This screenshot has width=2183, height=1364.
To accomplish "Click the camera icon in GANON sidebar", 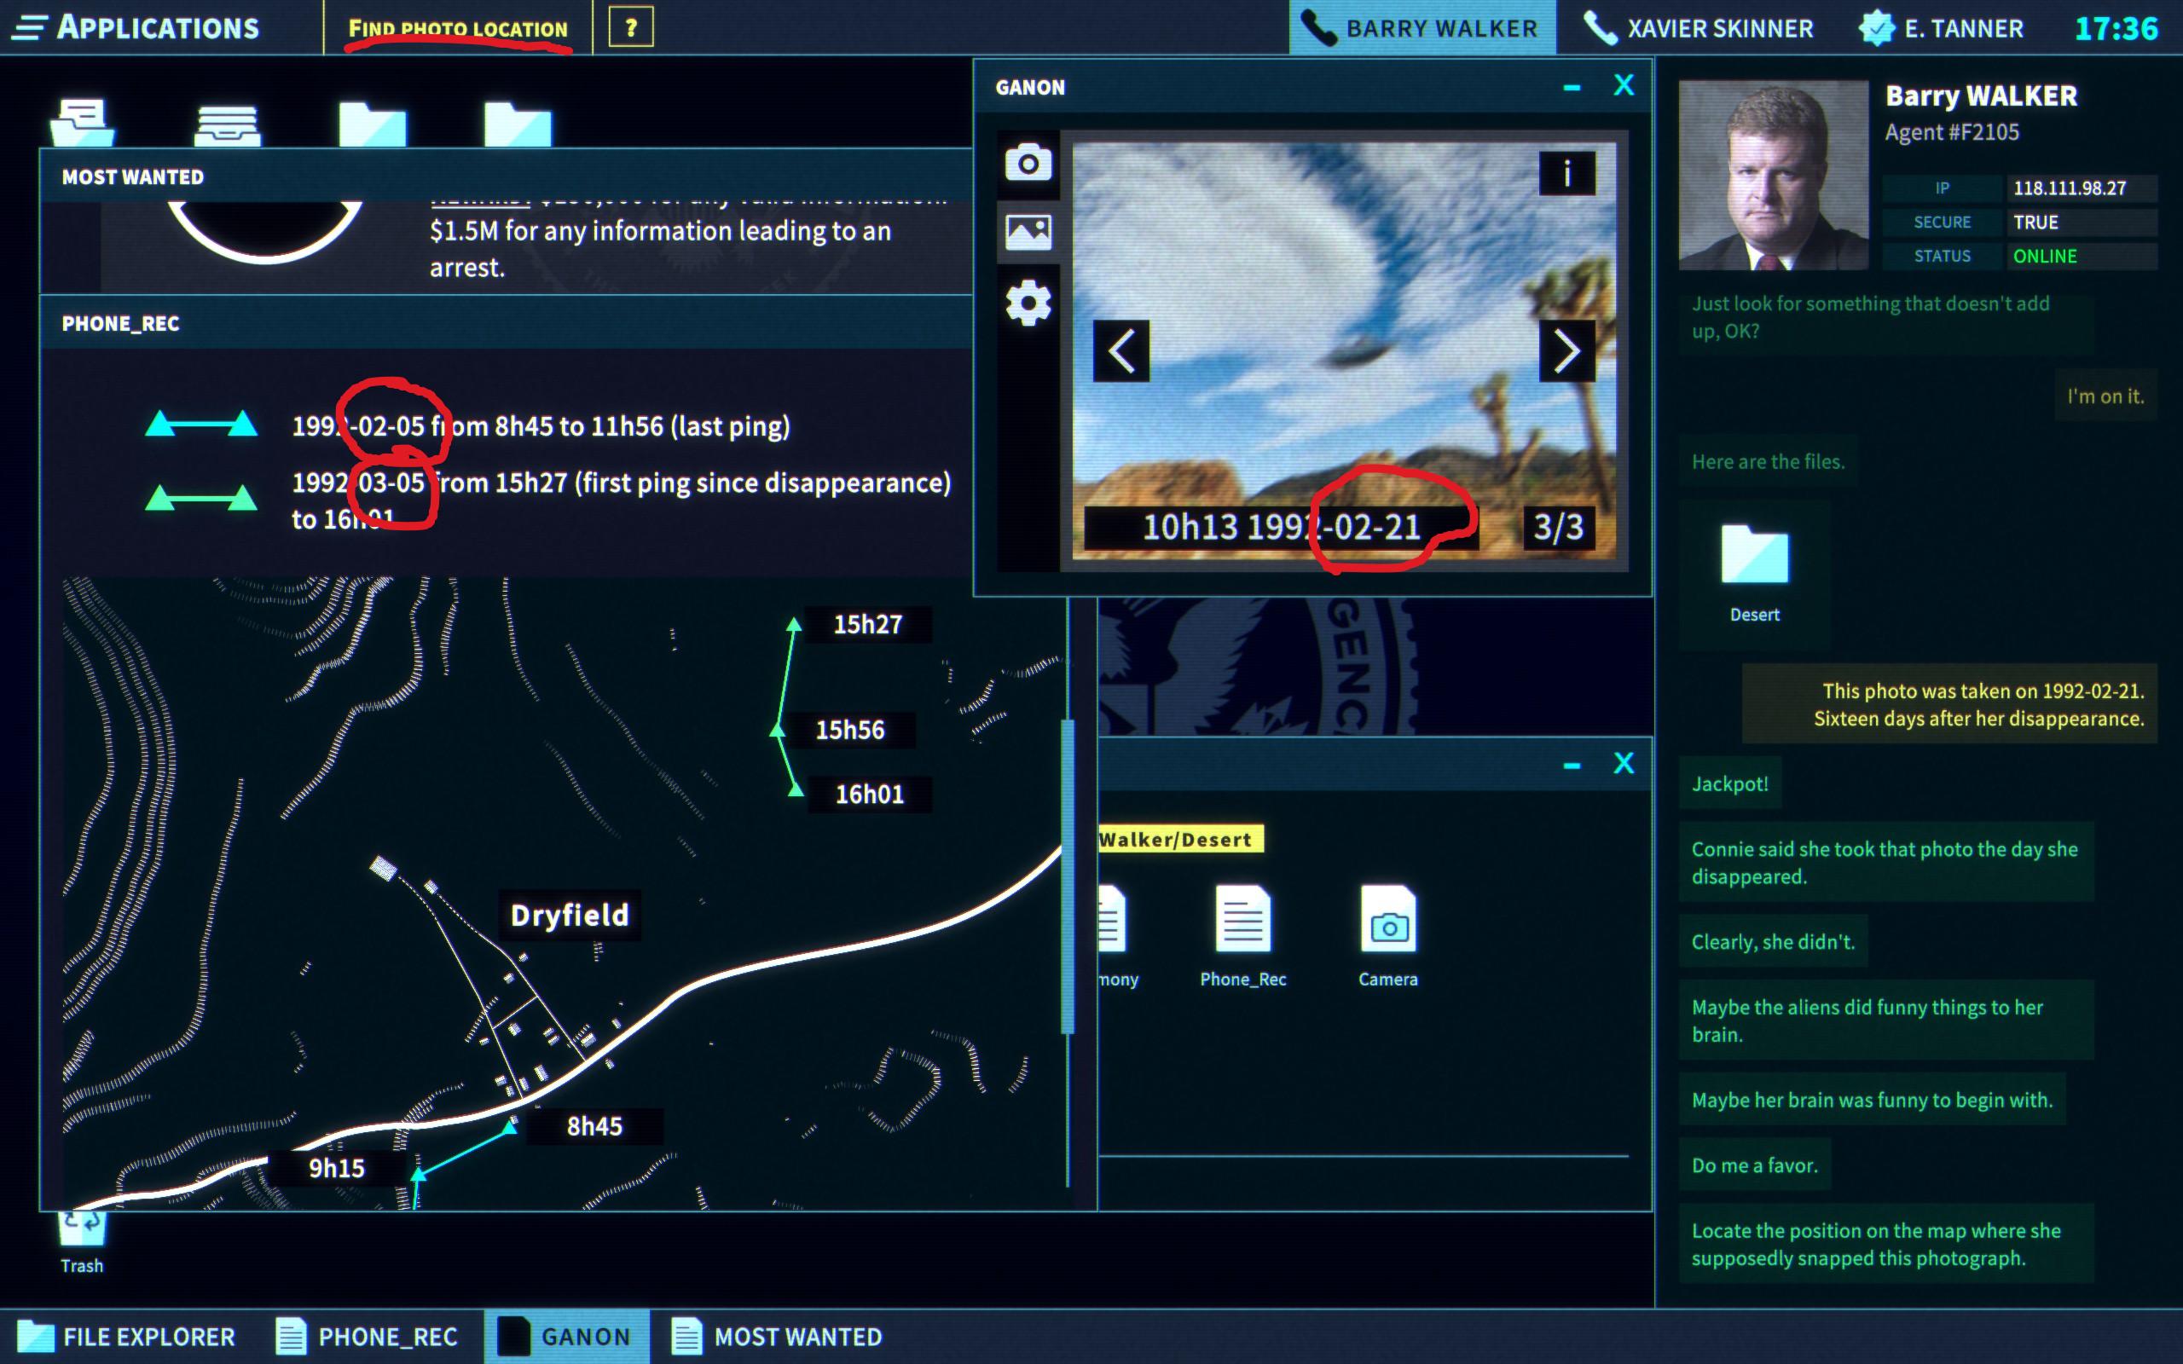I will (x=1028, y=164).
